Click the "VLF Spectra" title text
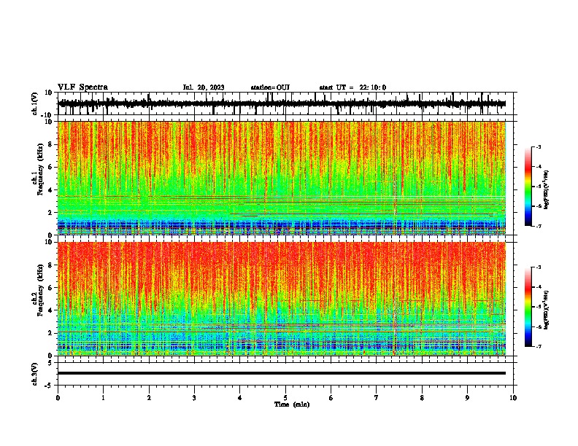 [82, 87]
